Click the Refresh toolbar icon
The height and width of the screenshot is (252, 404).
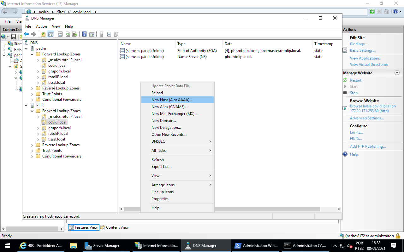[x=68, y=34]
